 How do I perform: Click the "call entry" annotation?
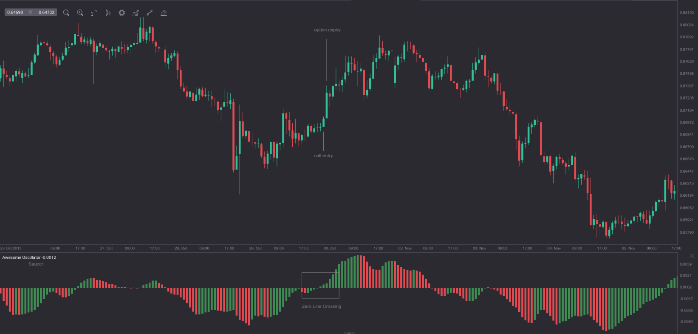pos(323,156)
